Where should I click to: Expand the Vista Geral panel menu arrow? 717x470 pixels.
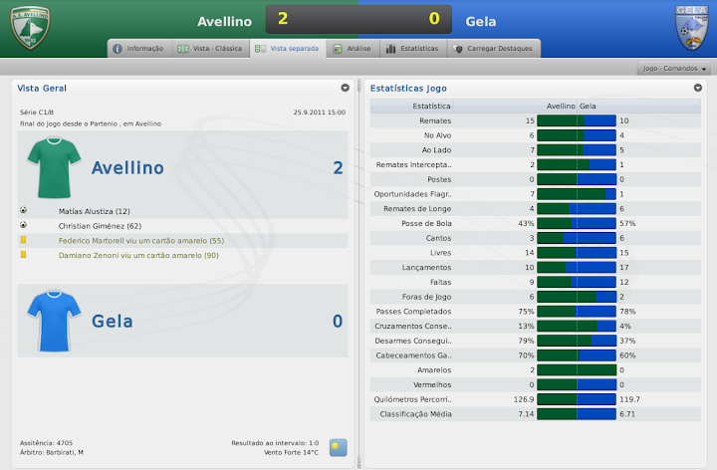[345, 88]
